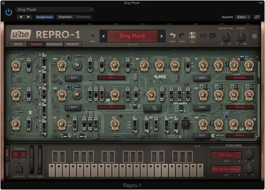Go to next preset with right arrow

pos(162,36)
